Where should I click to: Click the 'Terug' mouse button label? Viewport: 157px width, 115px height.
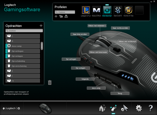point(120,93)
